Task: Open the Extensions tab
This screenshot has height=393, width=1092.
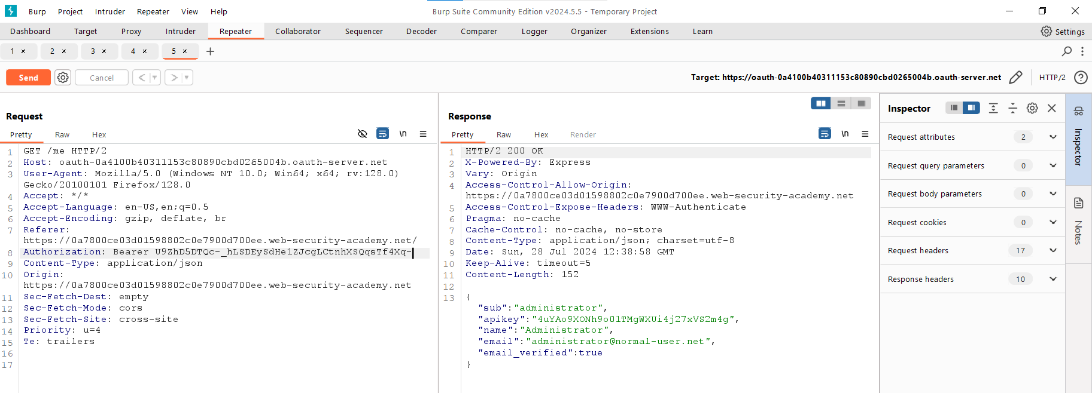Action: [x=649, y=31]
